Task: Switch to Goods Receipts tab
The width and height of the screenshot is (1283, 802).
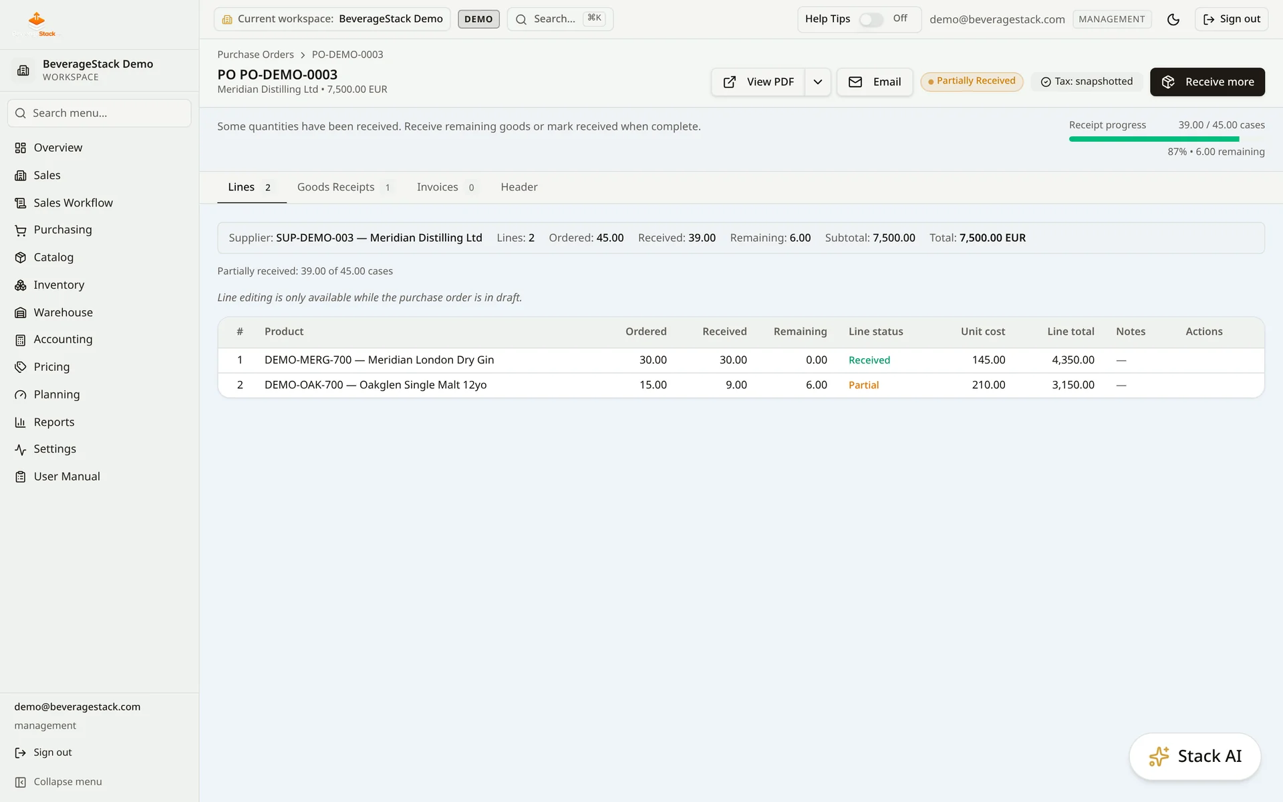Action: (x=345, y=187)
